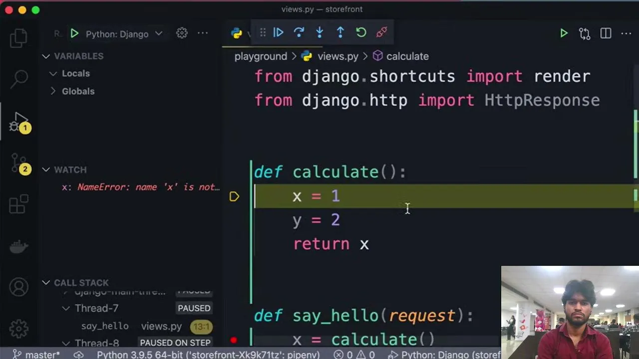Open the Run and Debug view

tap(19, 122)
